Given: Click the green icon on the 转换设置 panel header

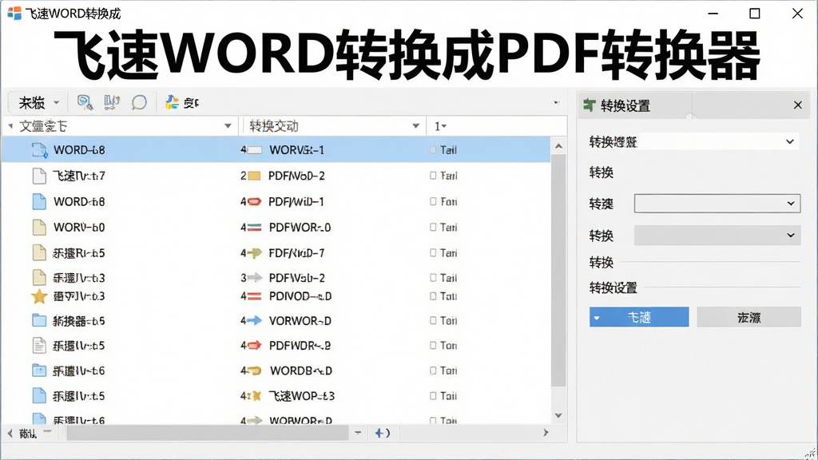Looking at the screenshot, I should click(590, 105).
